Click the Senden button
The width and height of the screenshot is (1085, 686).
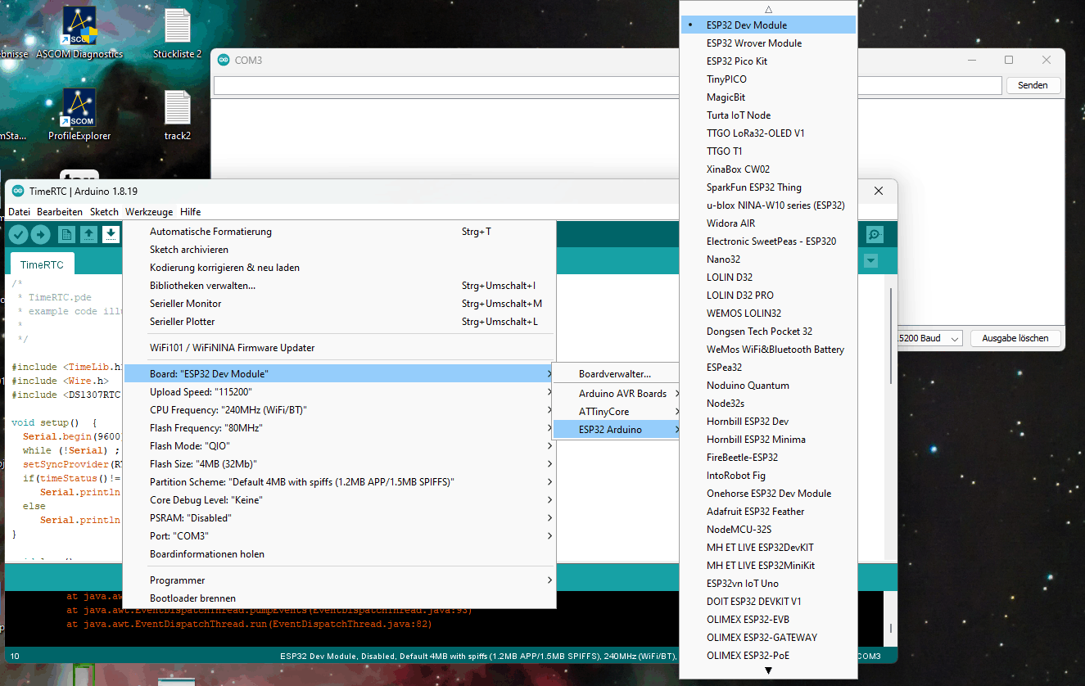pyautogui.click(x=1032, y=85)
